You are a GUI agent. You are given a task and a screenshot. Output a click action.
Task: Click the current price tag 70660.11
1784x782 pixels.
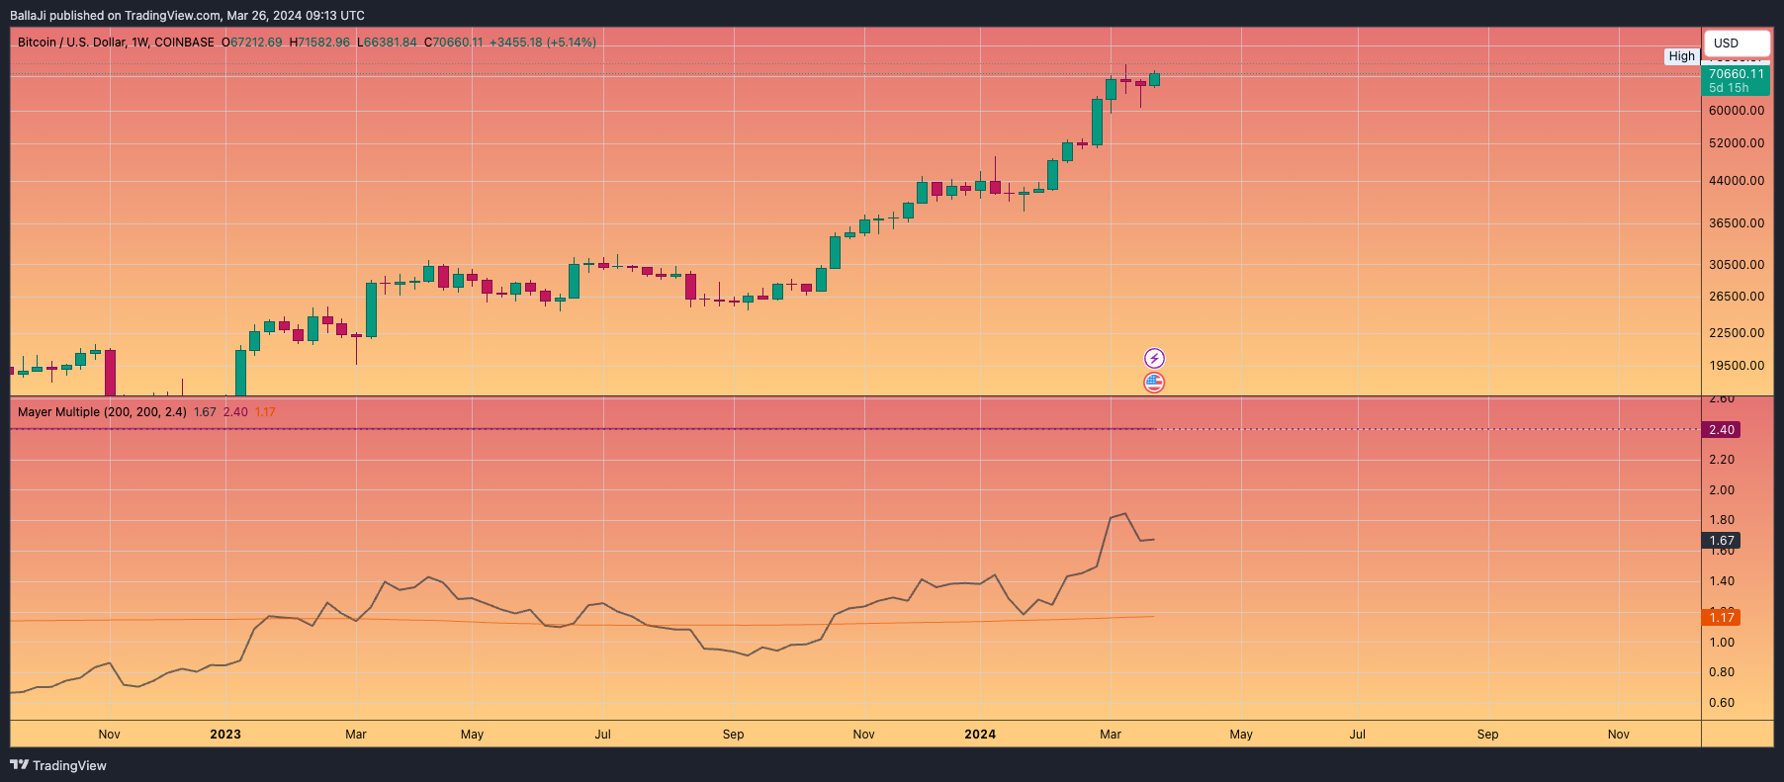click(x=1736, y=74)
